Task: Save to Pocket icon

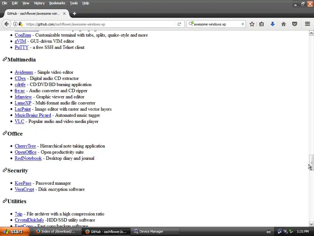Action: point(295,24)
